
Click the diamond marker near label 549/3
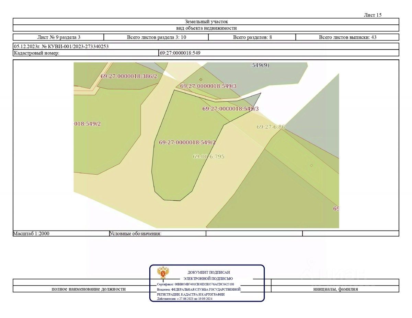click(201, 80)
